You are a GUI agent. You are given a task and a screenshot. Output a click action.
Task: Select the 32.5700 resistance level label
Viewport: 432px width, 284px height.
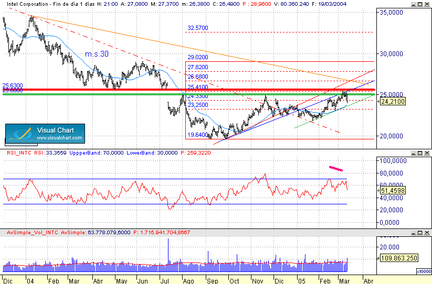[198, 28]
